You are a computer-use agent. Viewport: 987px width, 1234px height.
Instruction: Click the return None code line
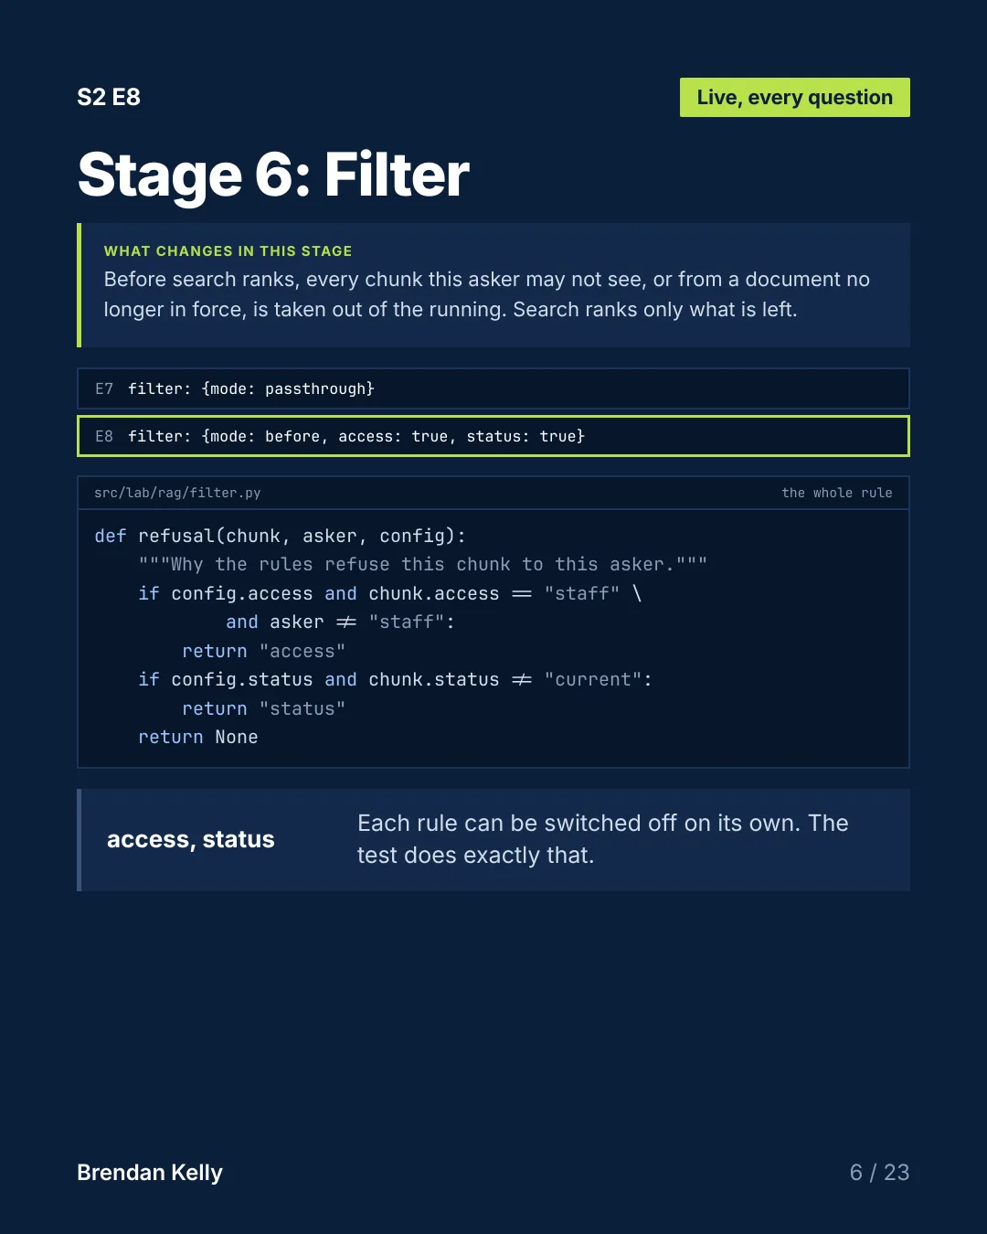click(198, 737)
